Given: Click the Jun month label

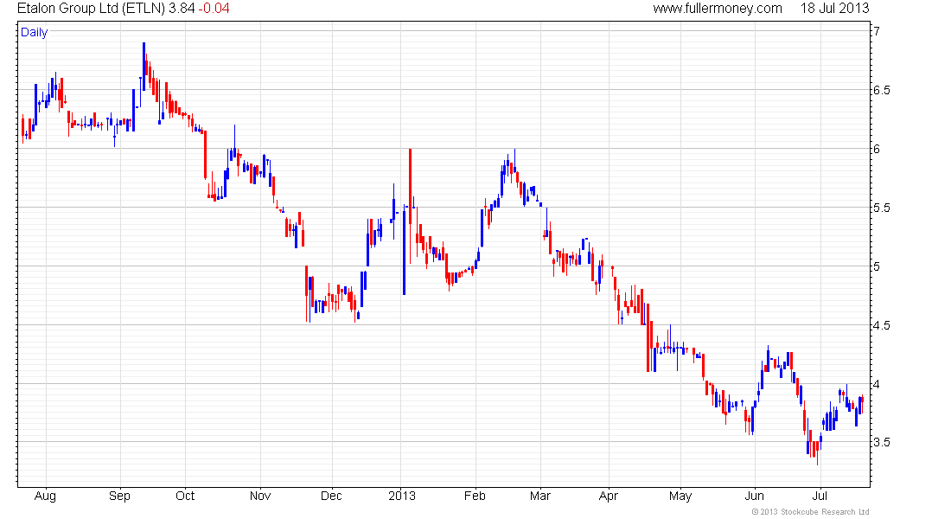Looking at the screenshot, I should click(755, 496).
